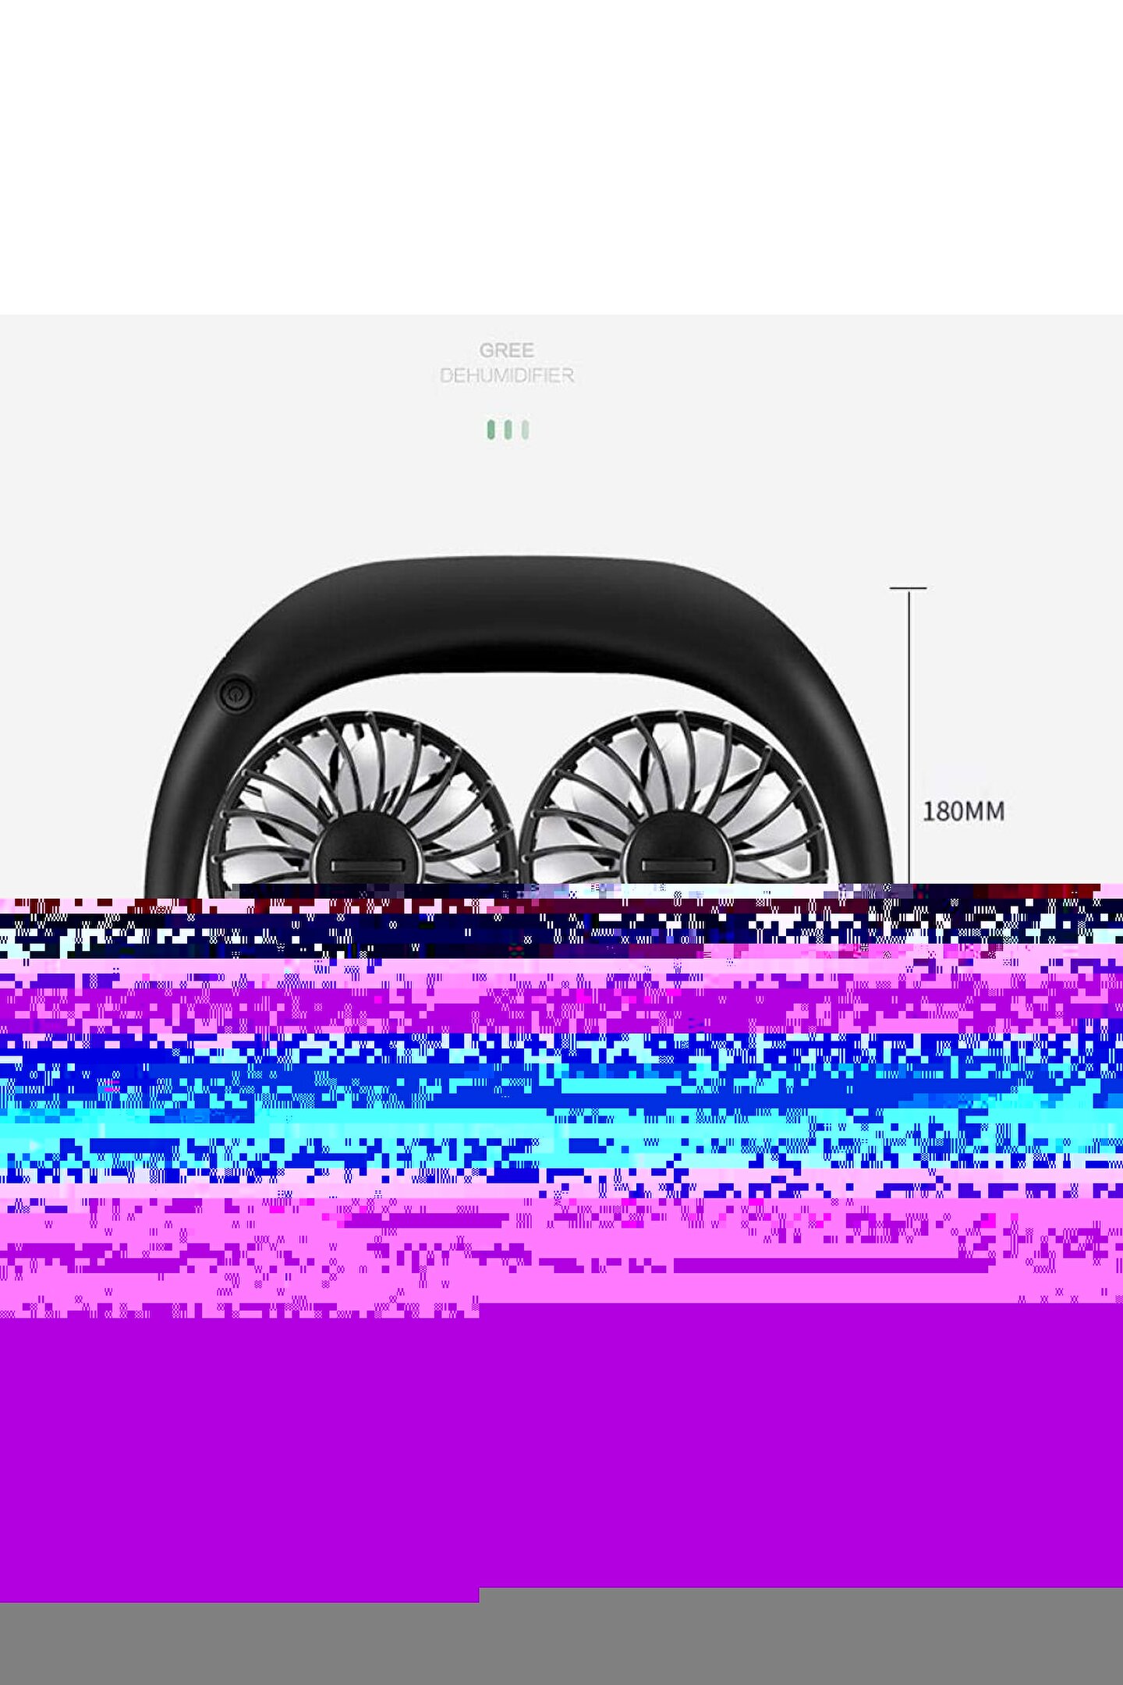Click the leftmost green indicator bar
1123x1685 pixels.
(x=491, y=430)
